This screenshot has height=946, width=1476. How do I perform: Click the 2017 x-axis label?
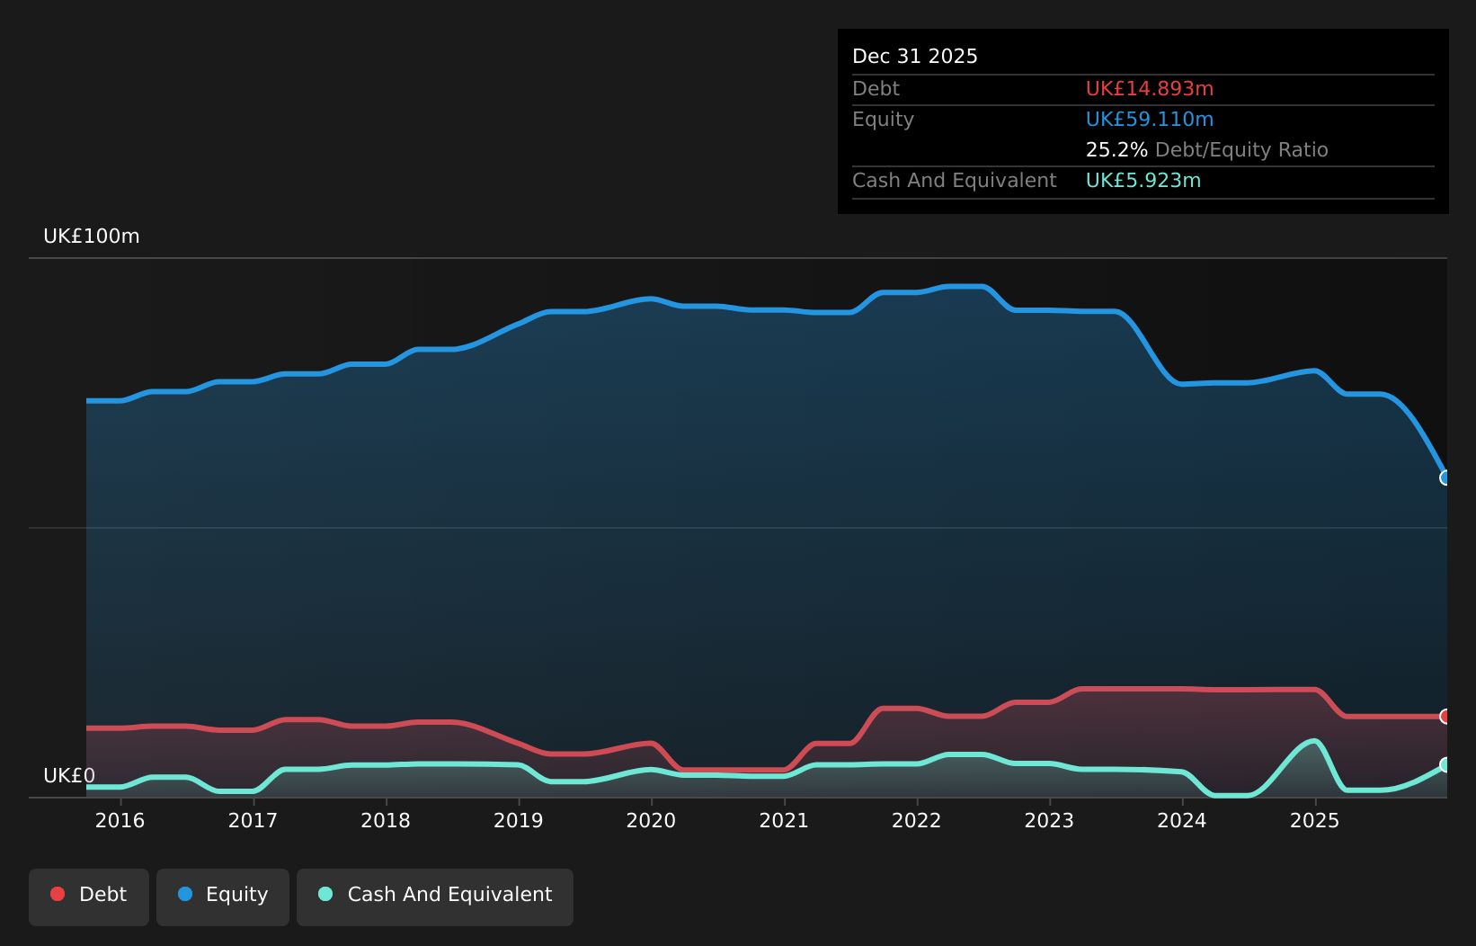click(x=253, y=820)
